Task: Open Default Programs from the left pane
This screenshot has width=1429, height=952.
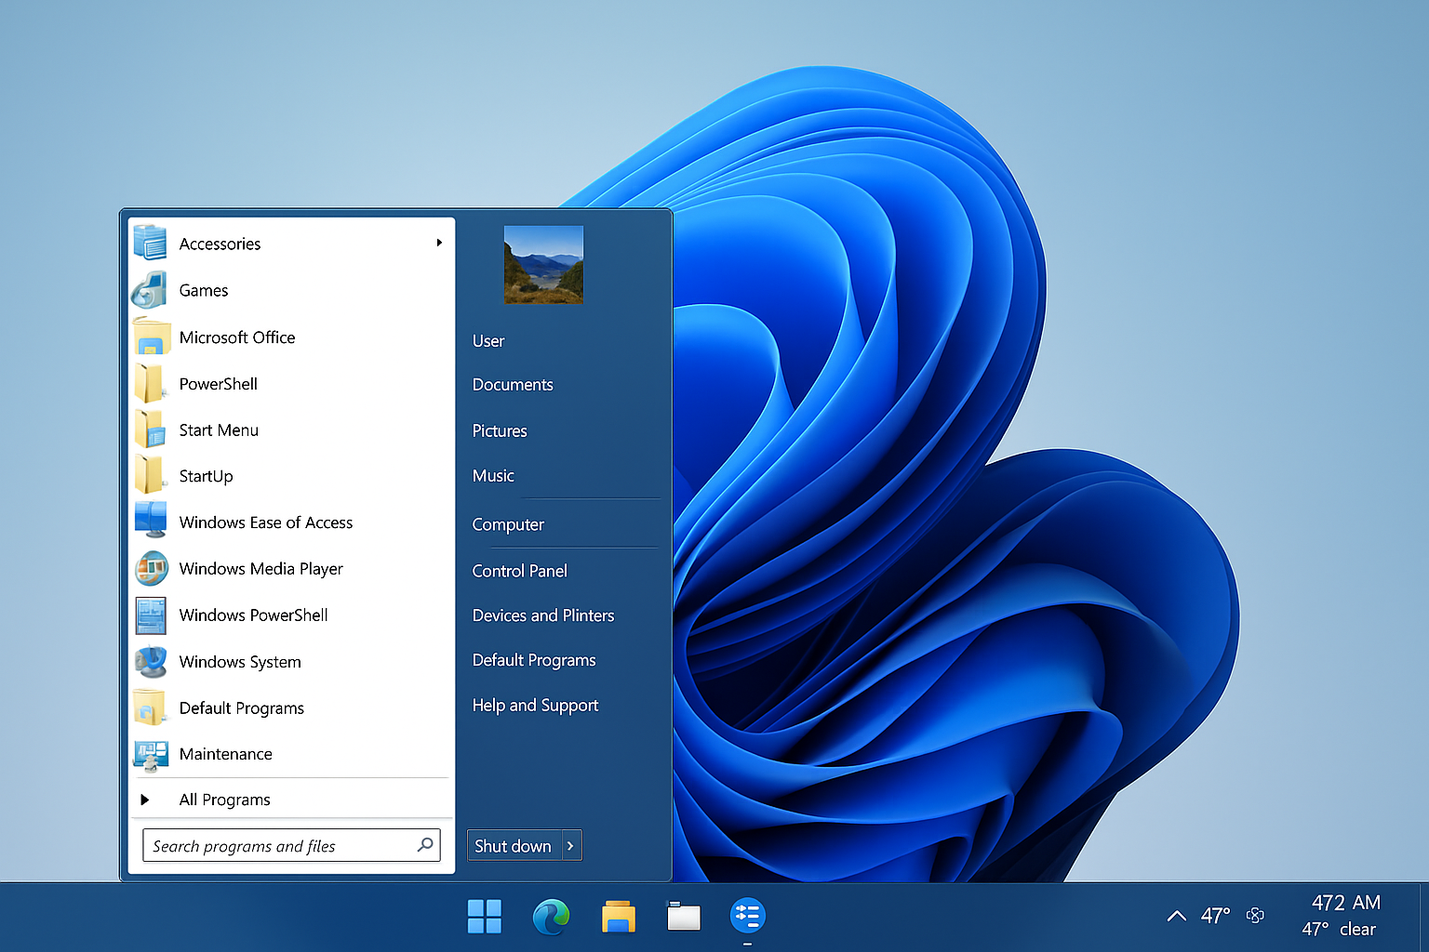Action: click(x=242, y=707)
